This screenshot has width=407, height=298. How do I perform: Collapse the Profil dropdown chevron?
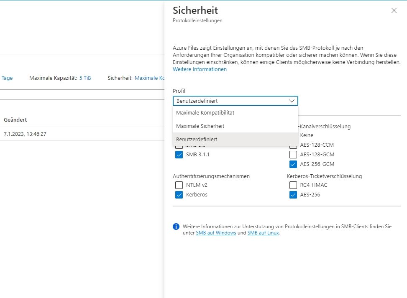[x=292, y=101]
